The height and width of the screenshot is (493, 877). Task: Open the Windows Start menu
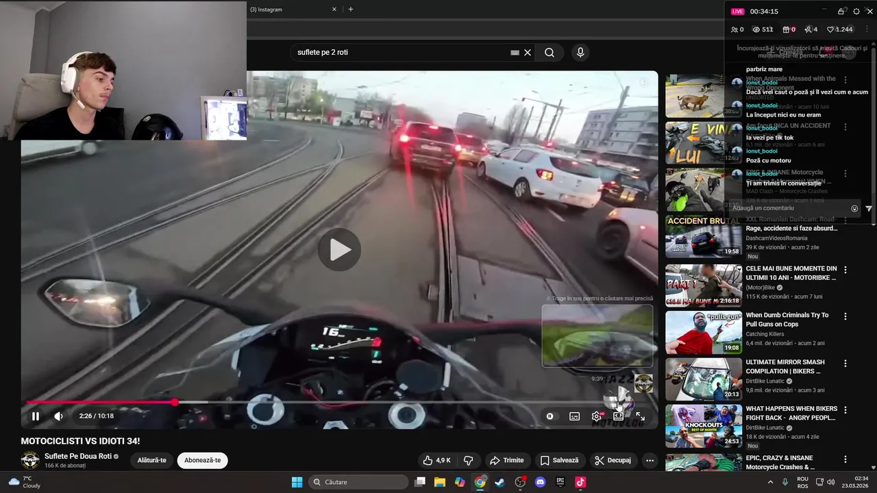pos(297,482)
